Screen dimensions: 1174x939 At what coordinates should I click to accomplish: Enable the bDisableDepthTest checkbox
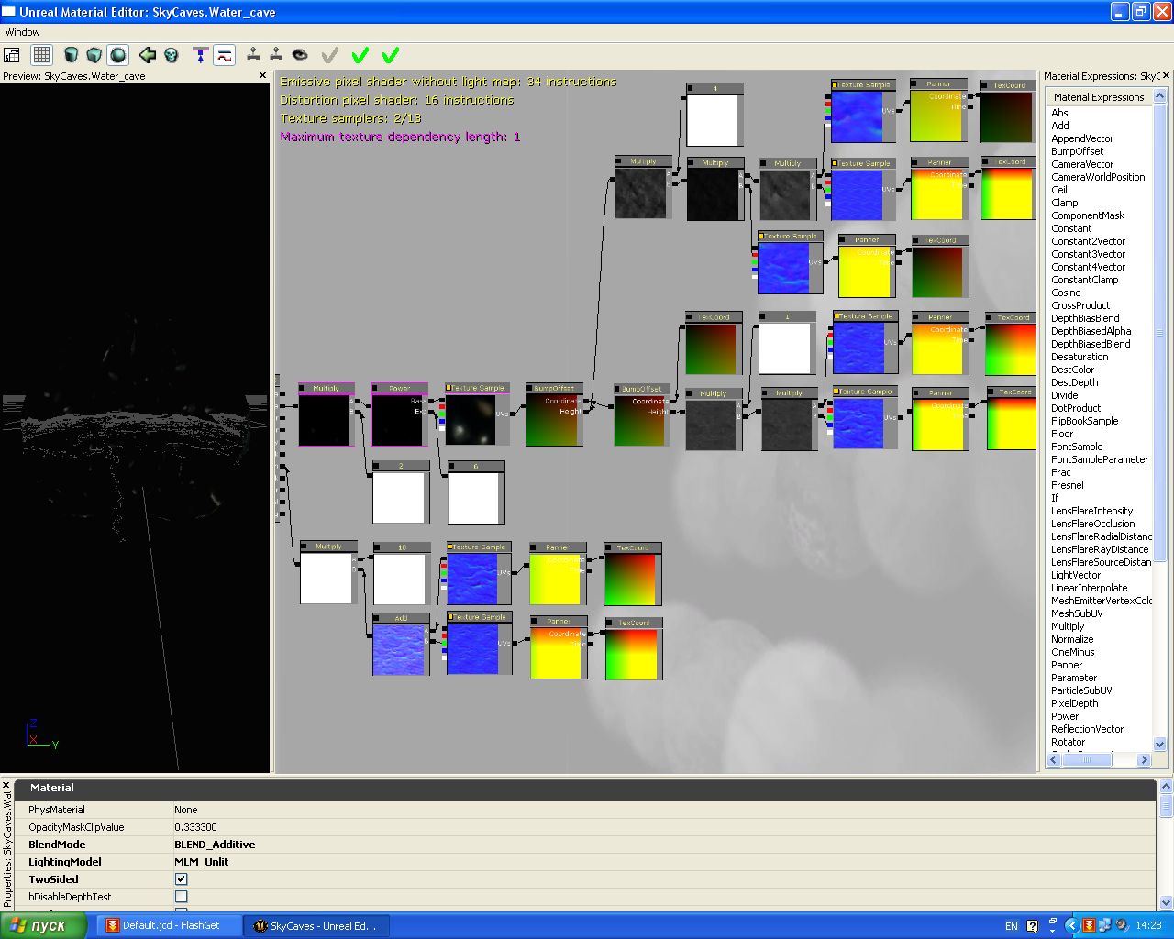click(x=182, y=897)
